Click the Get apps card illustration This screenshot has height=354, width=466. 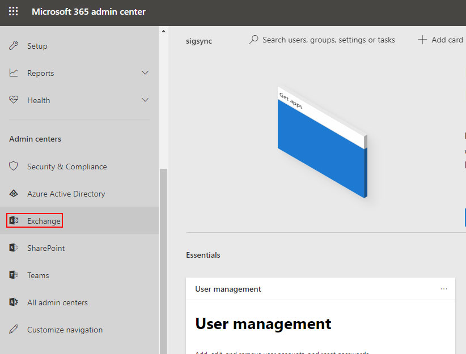click(x=323, y=142)
